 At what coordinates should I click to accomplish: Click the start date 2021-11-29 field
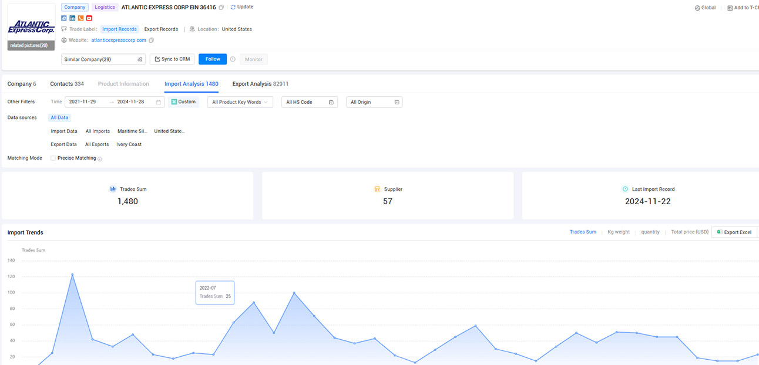point(82,102)
